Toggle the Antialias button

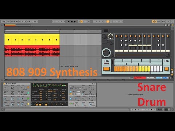[x=46, y=105]
